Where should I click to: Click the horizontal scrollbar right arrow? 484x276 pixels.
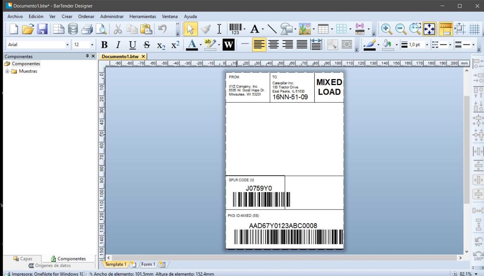click(x=460, y=258)
